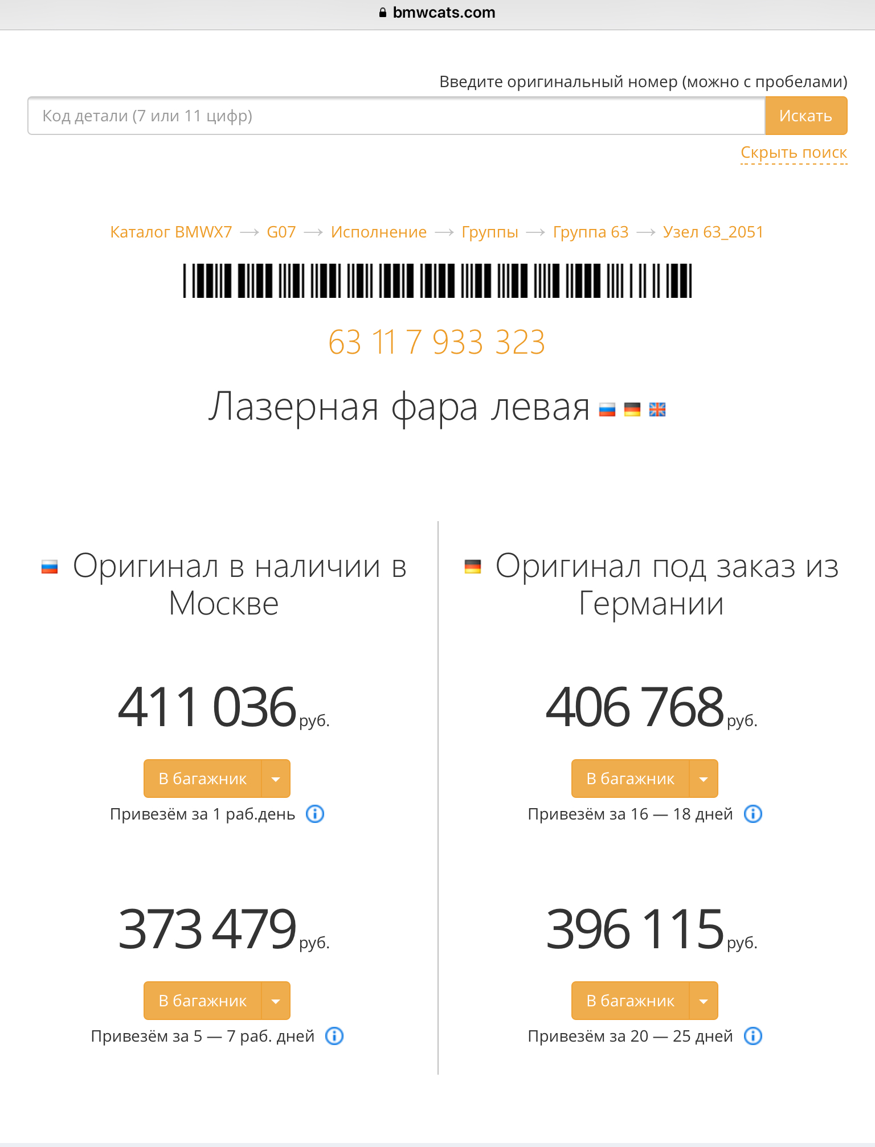Open the Каталог BMWX7 breadcrumb
This screenshot has height=1147, width=875.
(x=171, y=232)
